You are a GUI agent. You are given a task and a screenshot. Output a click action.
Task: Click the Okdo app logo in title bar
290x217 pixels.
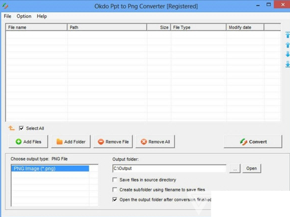5,6
